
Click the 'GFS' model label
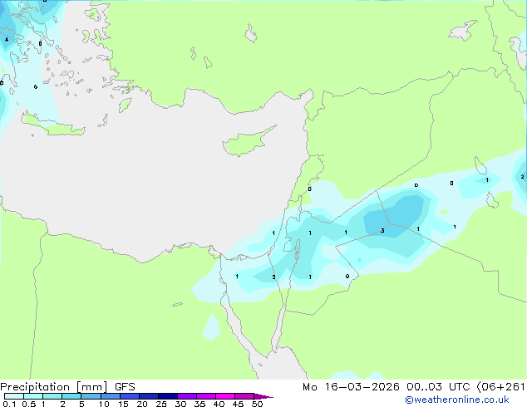click(x=125, y=387)
